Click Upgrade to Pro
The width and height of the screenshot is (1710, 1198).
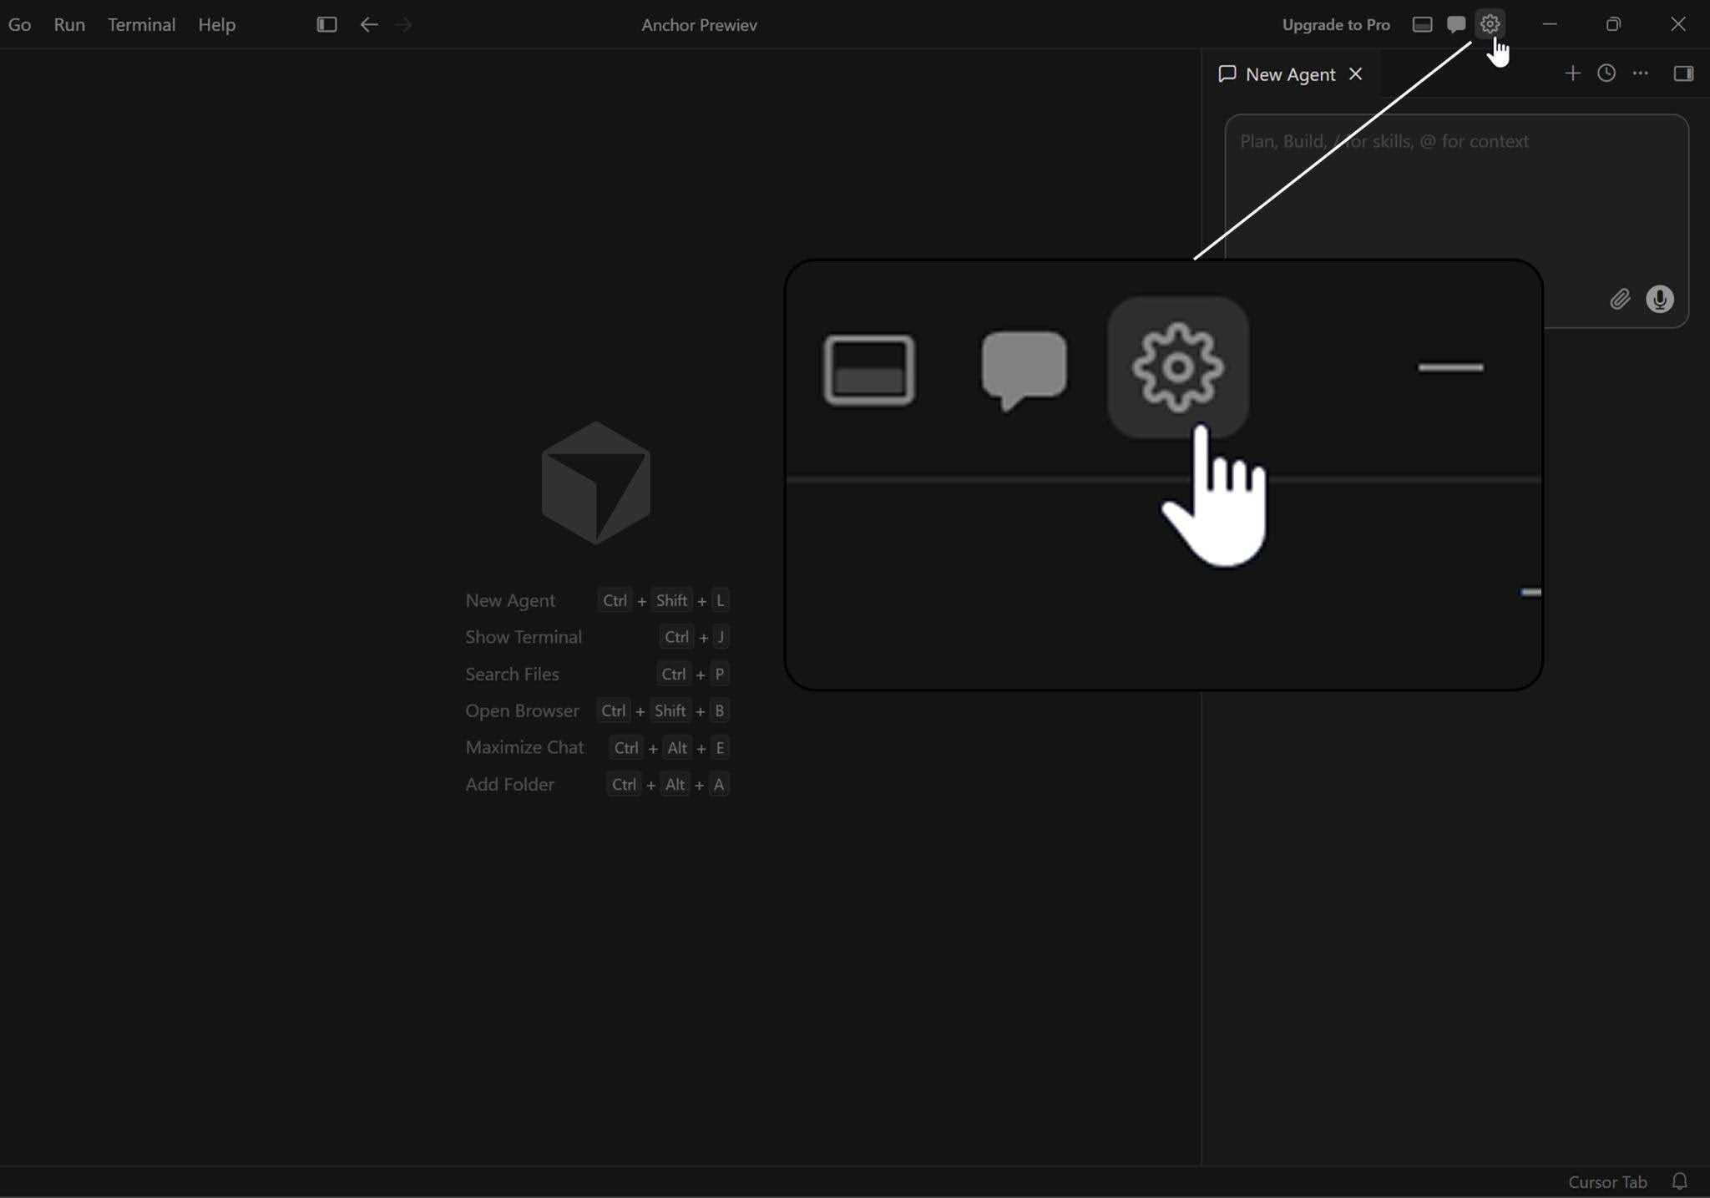1336,25
